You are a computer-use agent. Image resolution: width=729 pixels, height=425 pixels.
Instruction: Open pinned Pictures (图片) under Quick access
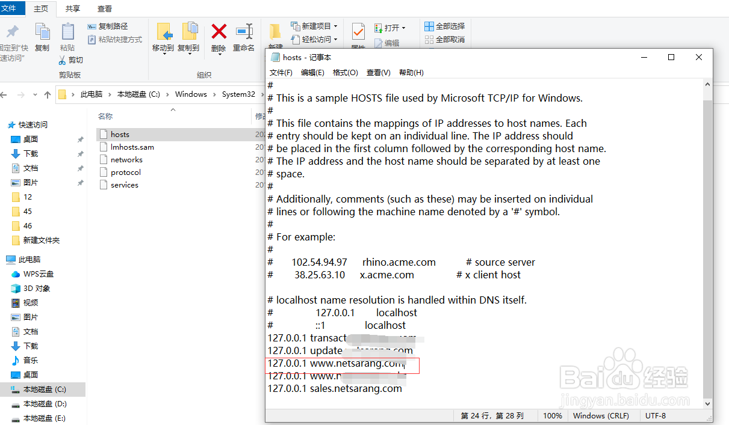point(31,183)
